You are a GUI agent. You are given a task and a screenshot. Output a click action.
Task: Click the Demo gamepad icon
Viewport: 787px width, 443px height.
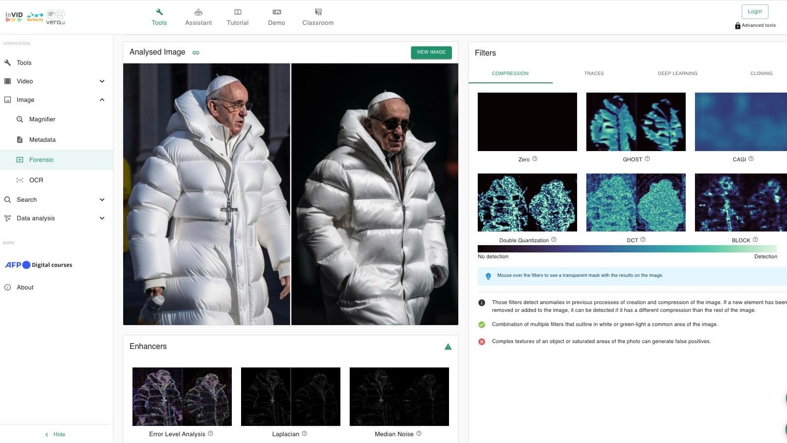[x=276, y=12]
